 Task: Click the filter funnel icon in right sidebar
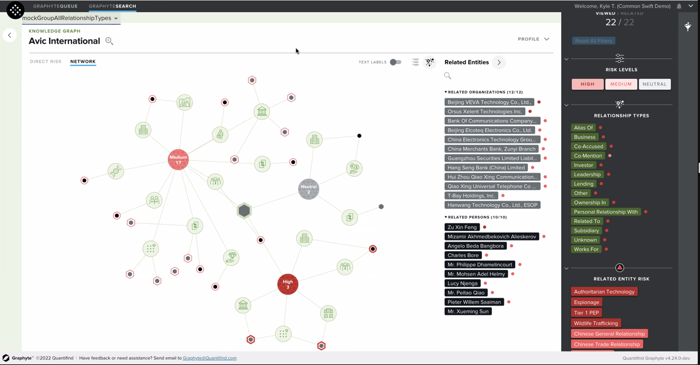pyautogui.click(x=688, y=27)
